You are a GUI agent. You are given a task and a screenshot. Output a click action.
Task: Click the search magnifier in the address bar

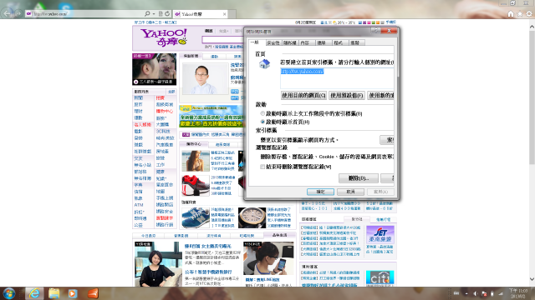[147, 13]
